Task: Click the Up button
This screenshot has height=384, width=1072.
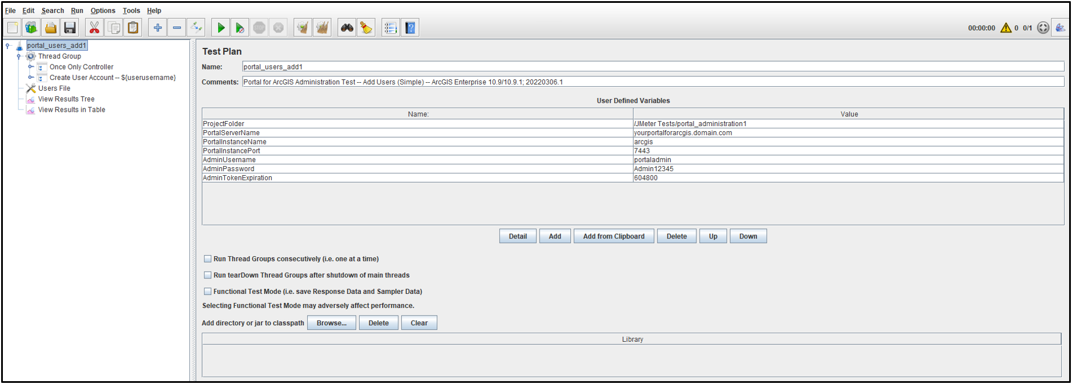Action: 713,236
